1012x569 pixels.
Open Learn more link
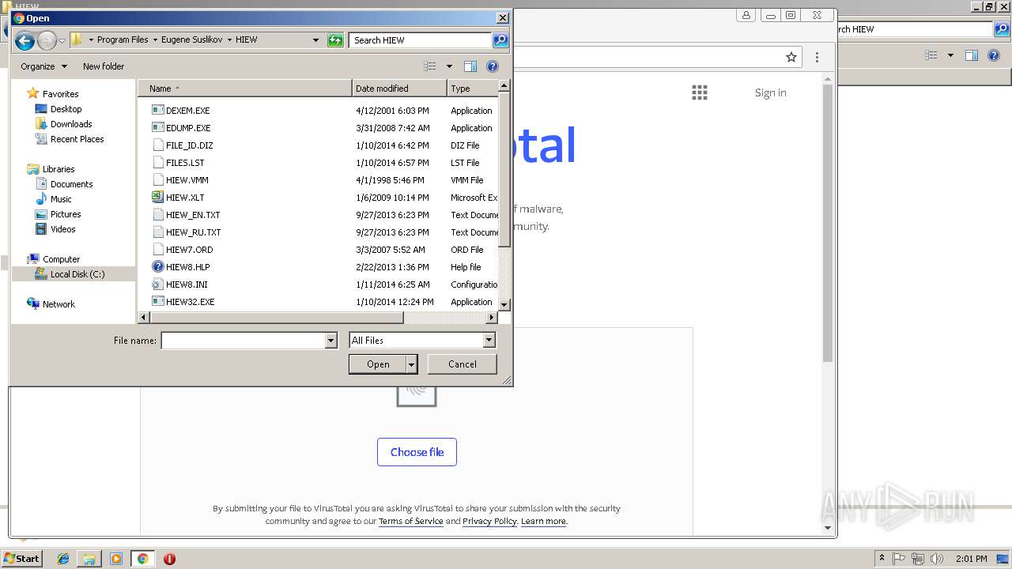543,522
